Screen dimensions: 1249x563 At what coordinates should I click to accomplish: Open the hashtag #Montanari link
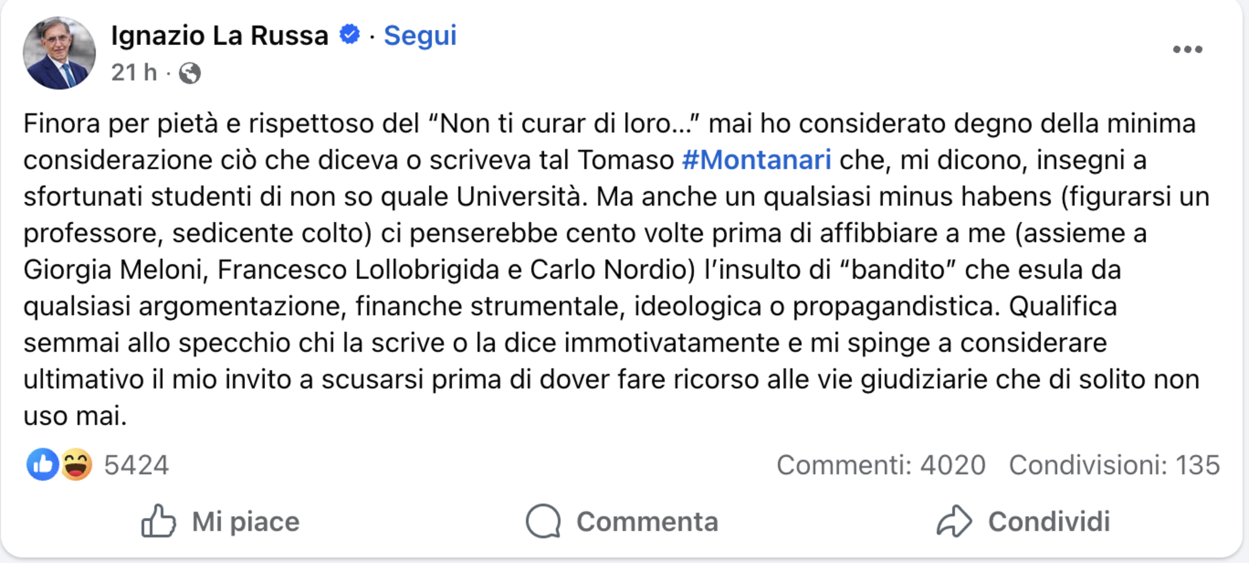756,160
